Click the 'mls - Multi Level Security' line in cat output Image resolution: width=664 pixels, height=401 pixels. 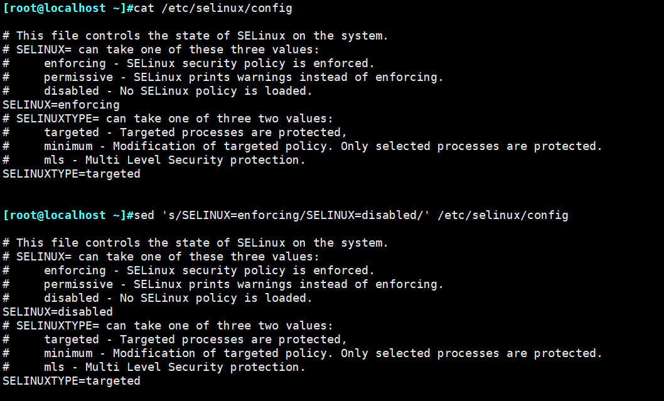click(x=174, y=160)
